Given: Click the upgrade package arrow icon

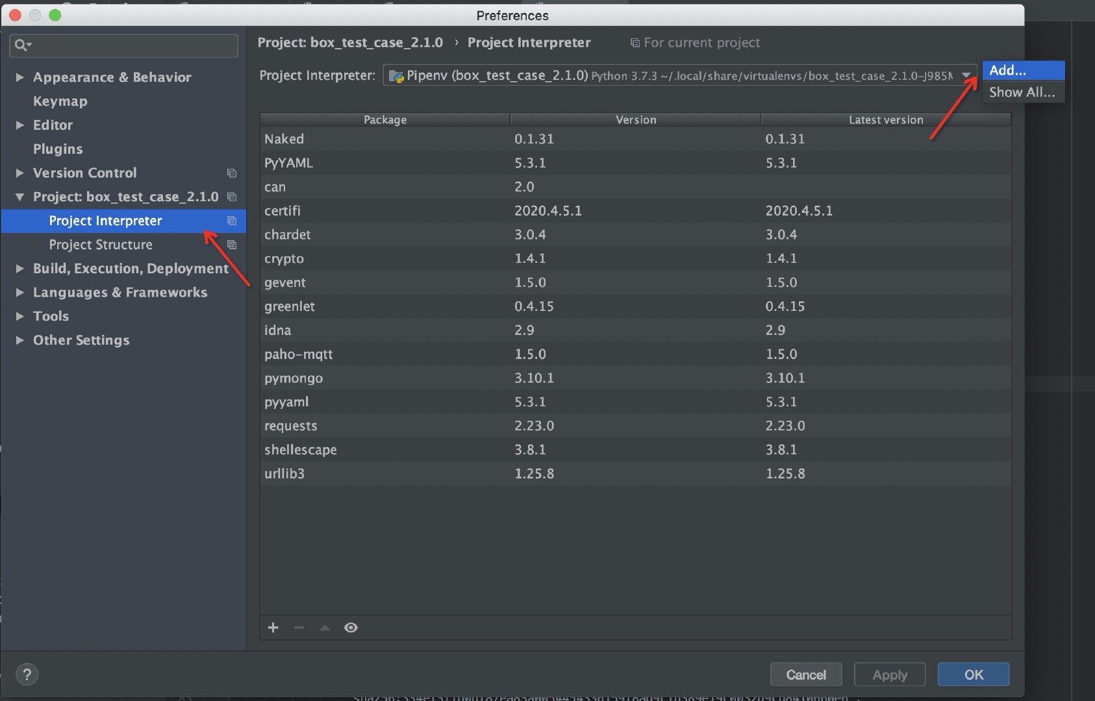Looking at the screenshot, I should pos(325,627).
